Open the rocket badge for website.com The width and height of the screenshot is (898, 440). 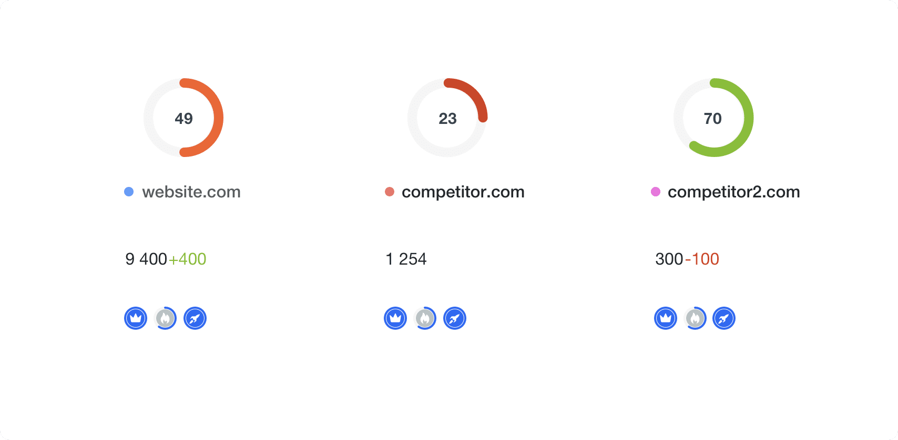195,318
